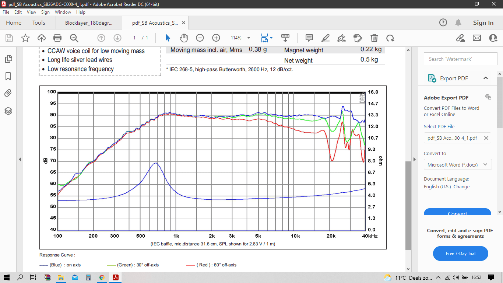Click the document vertical scrollbar thumb
Image resolution: width=503 pixels, height=283 pixels.
click(x=408, y=206)
